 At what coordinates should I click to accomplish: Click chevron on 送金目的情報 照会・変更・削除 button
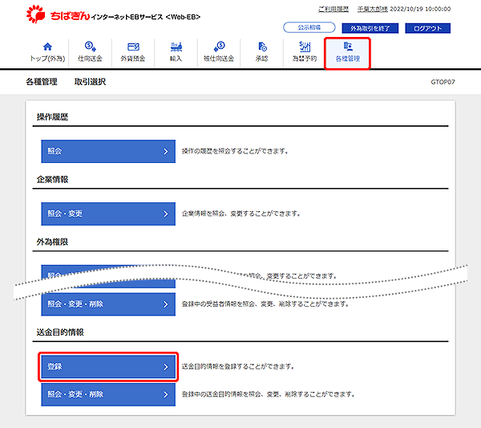click(166, 394)
